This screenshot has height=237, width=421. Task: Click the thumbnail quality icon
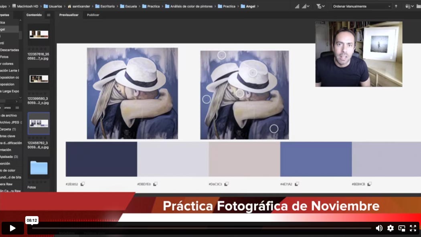click(297, 6)
